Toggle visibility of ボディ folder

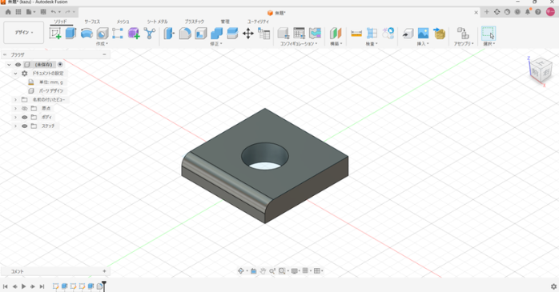coord(25,117)
